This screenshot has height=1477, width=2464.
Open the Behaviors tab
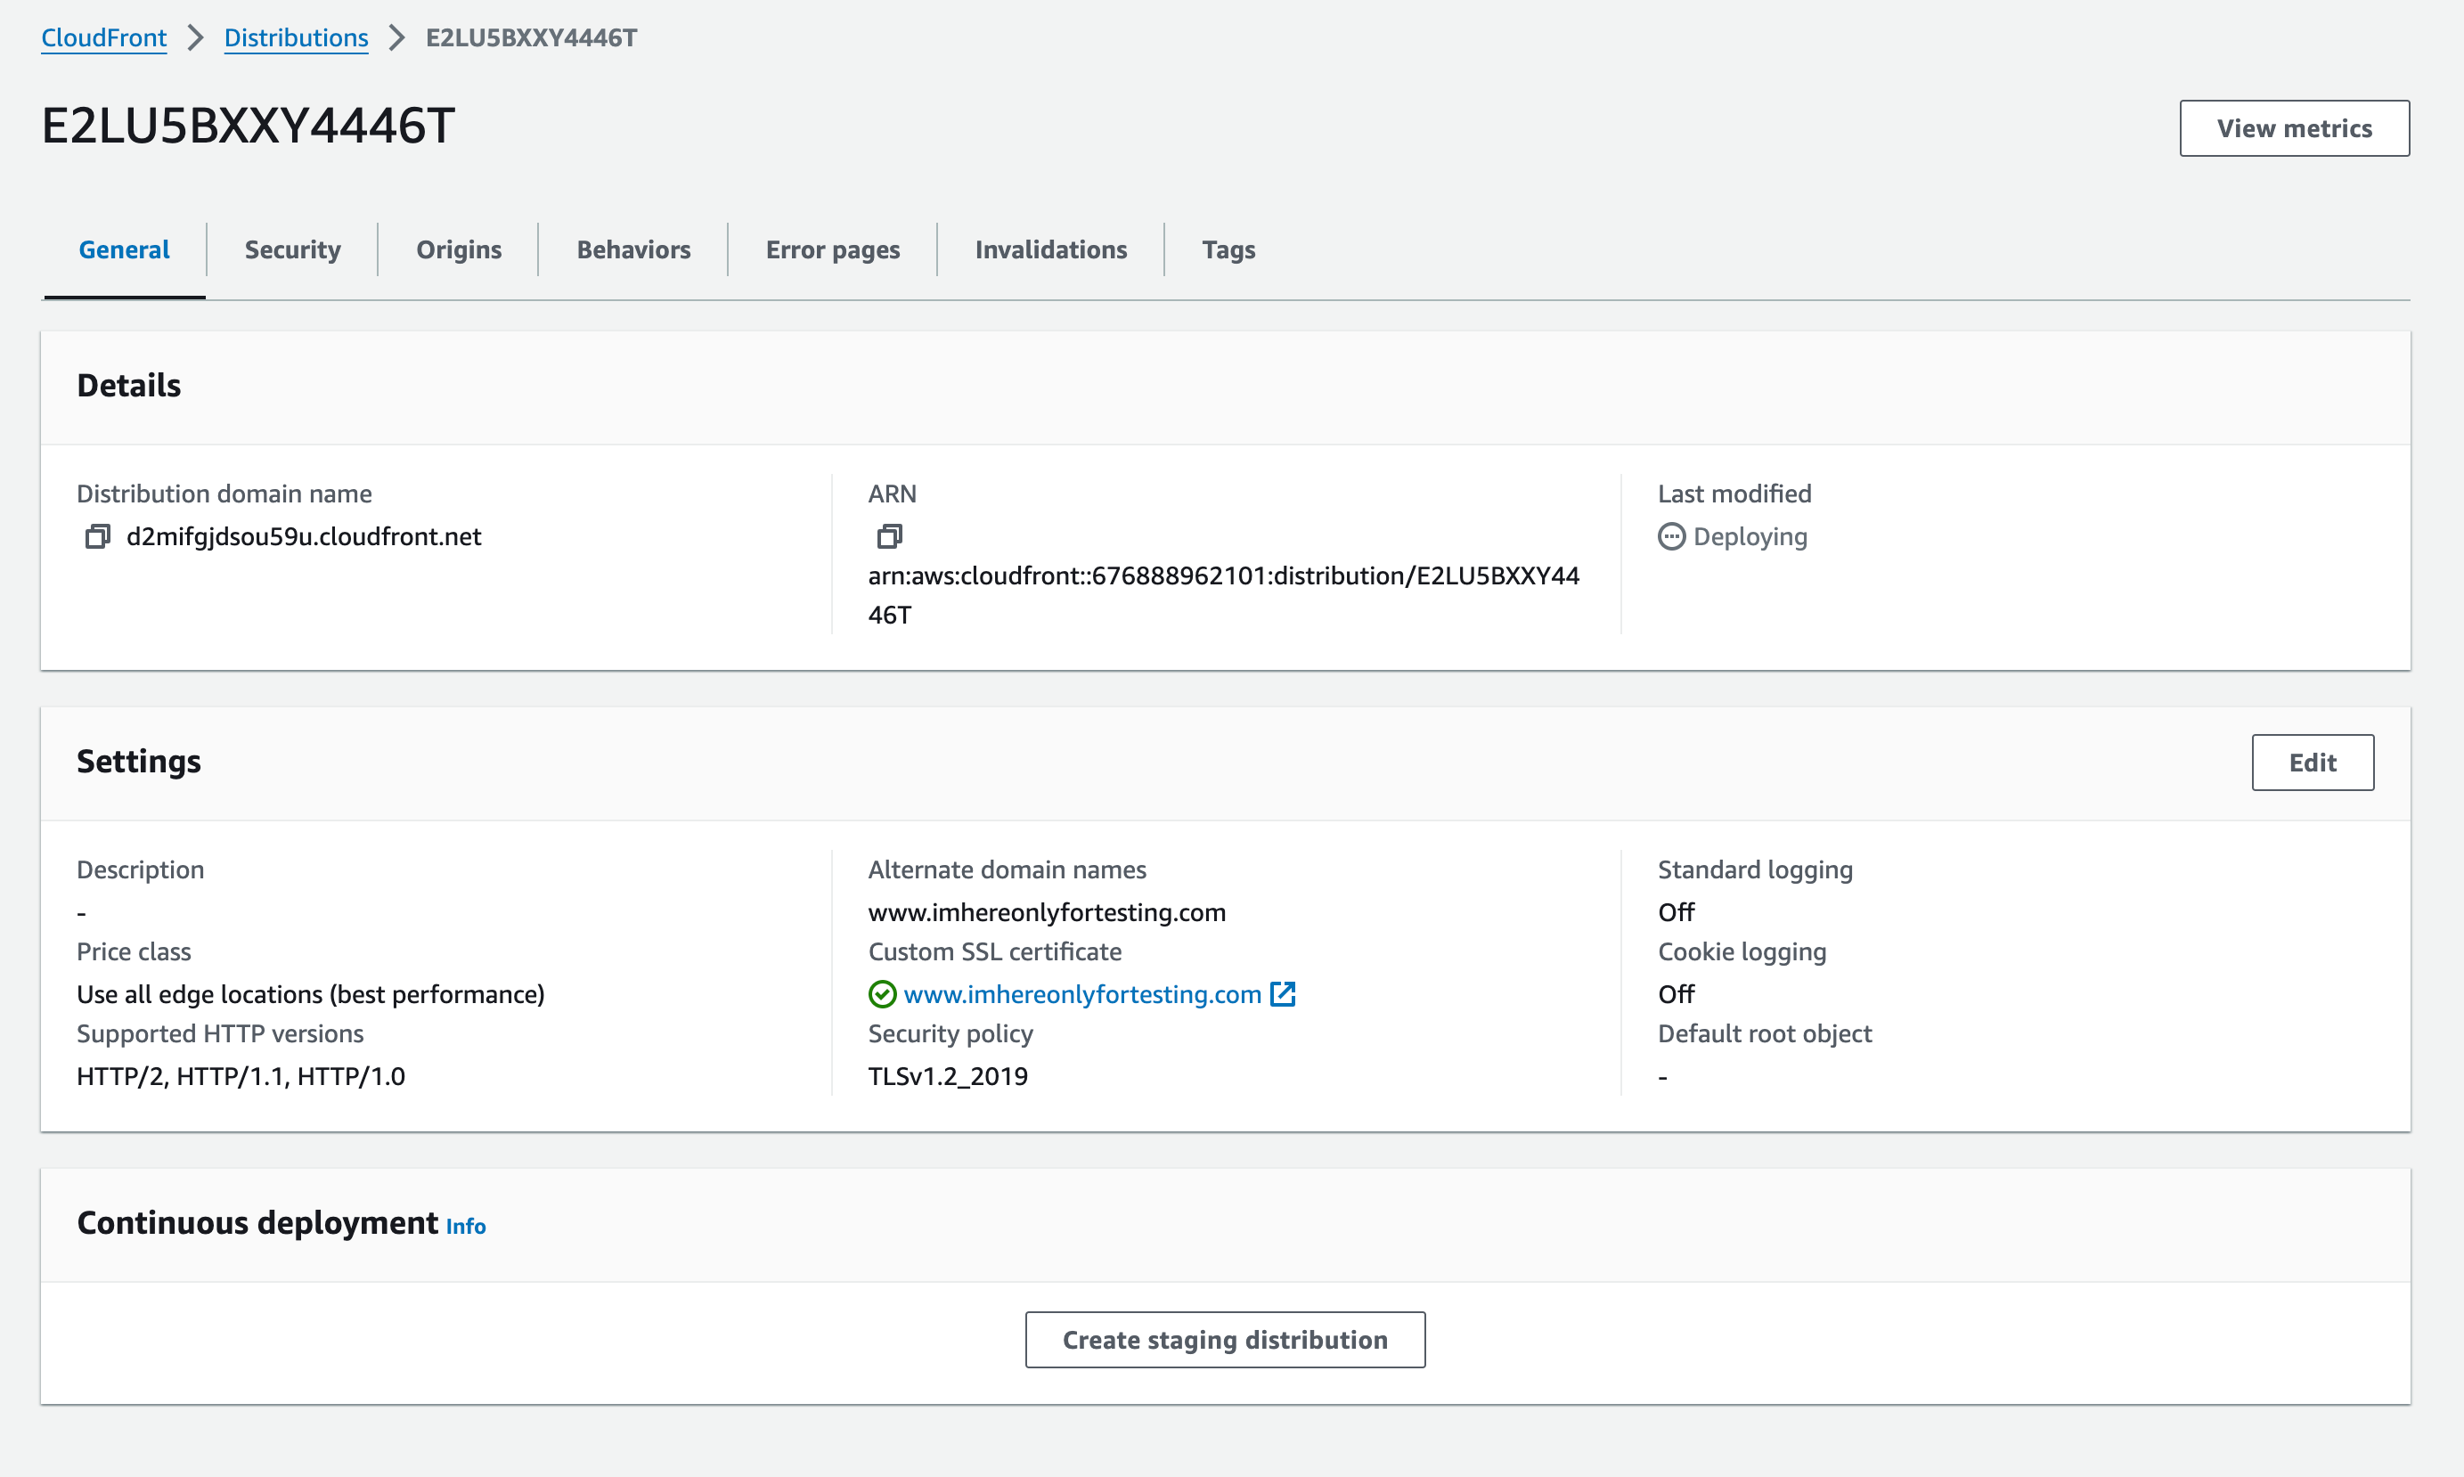(x=632, y=249)
